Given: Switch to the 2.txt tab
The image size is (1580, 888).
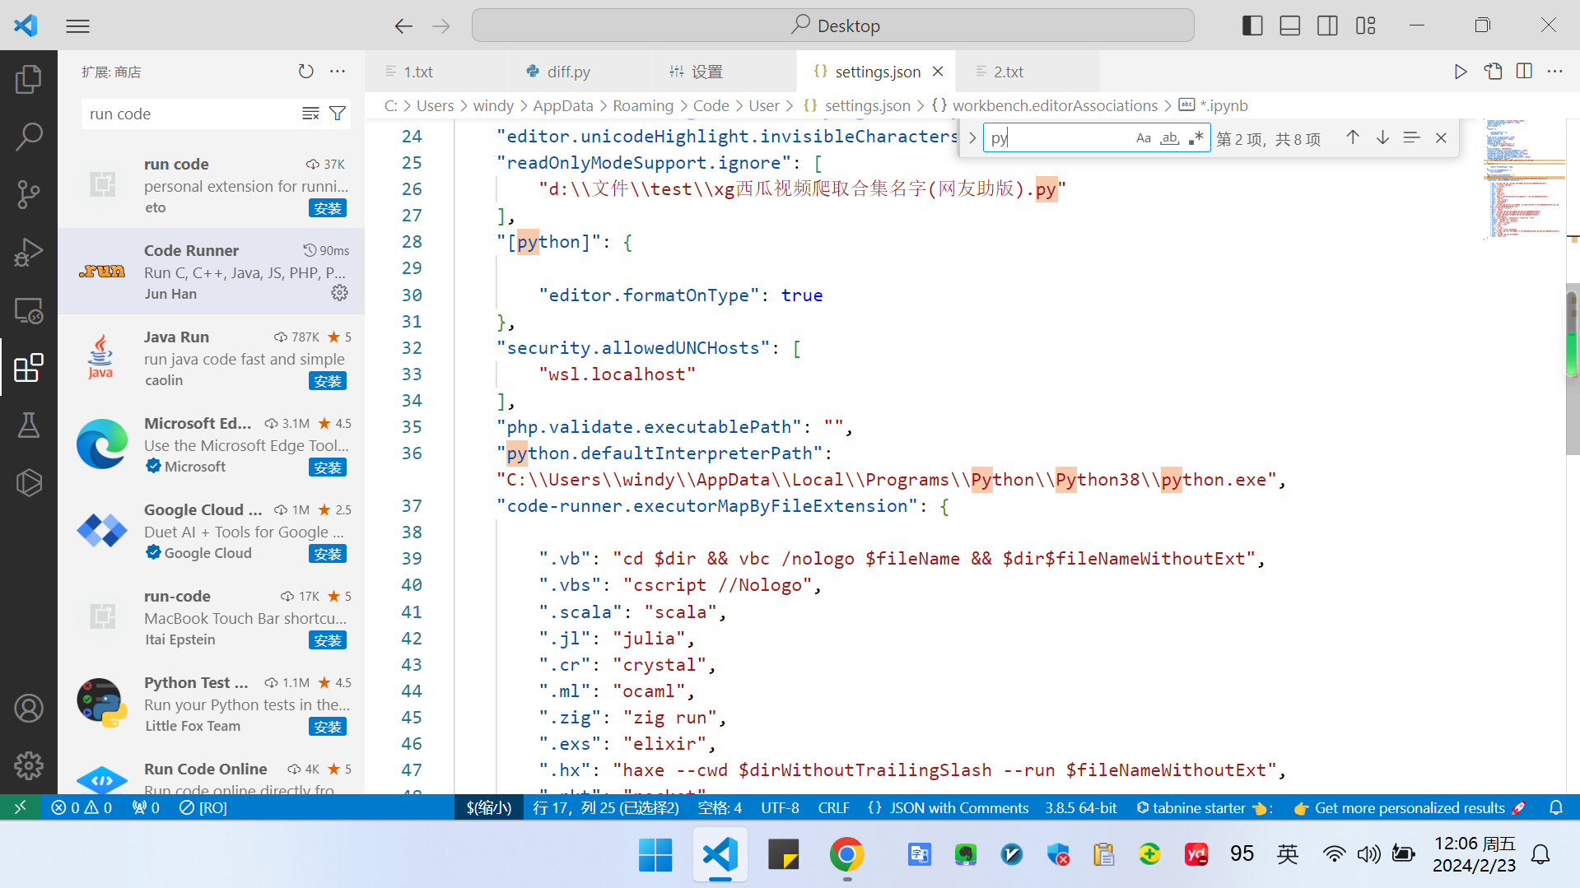Looking at the screenshot, I should click(1008, 72).
